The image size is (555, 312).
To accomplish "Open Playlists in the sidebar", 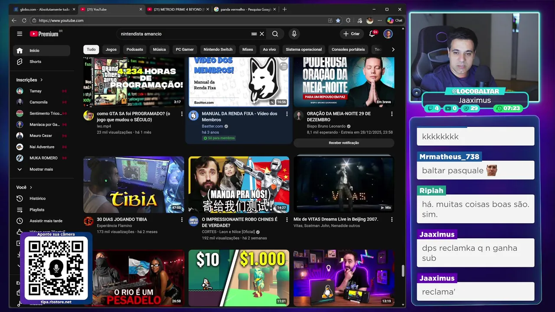I will [x=42, y=210].
